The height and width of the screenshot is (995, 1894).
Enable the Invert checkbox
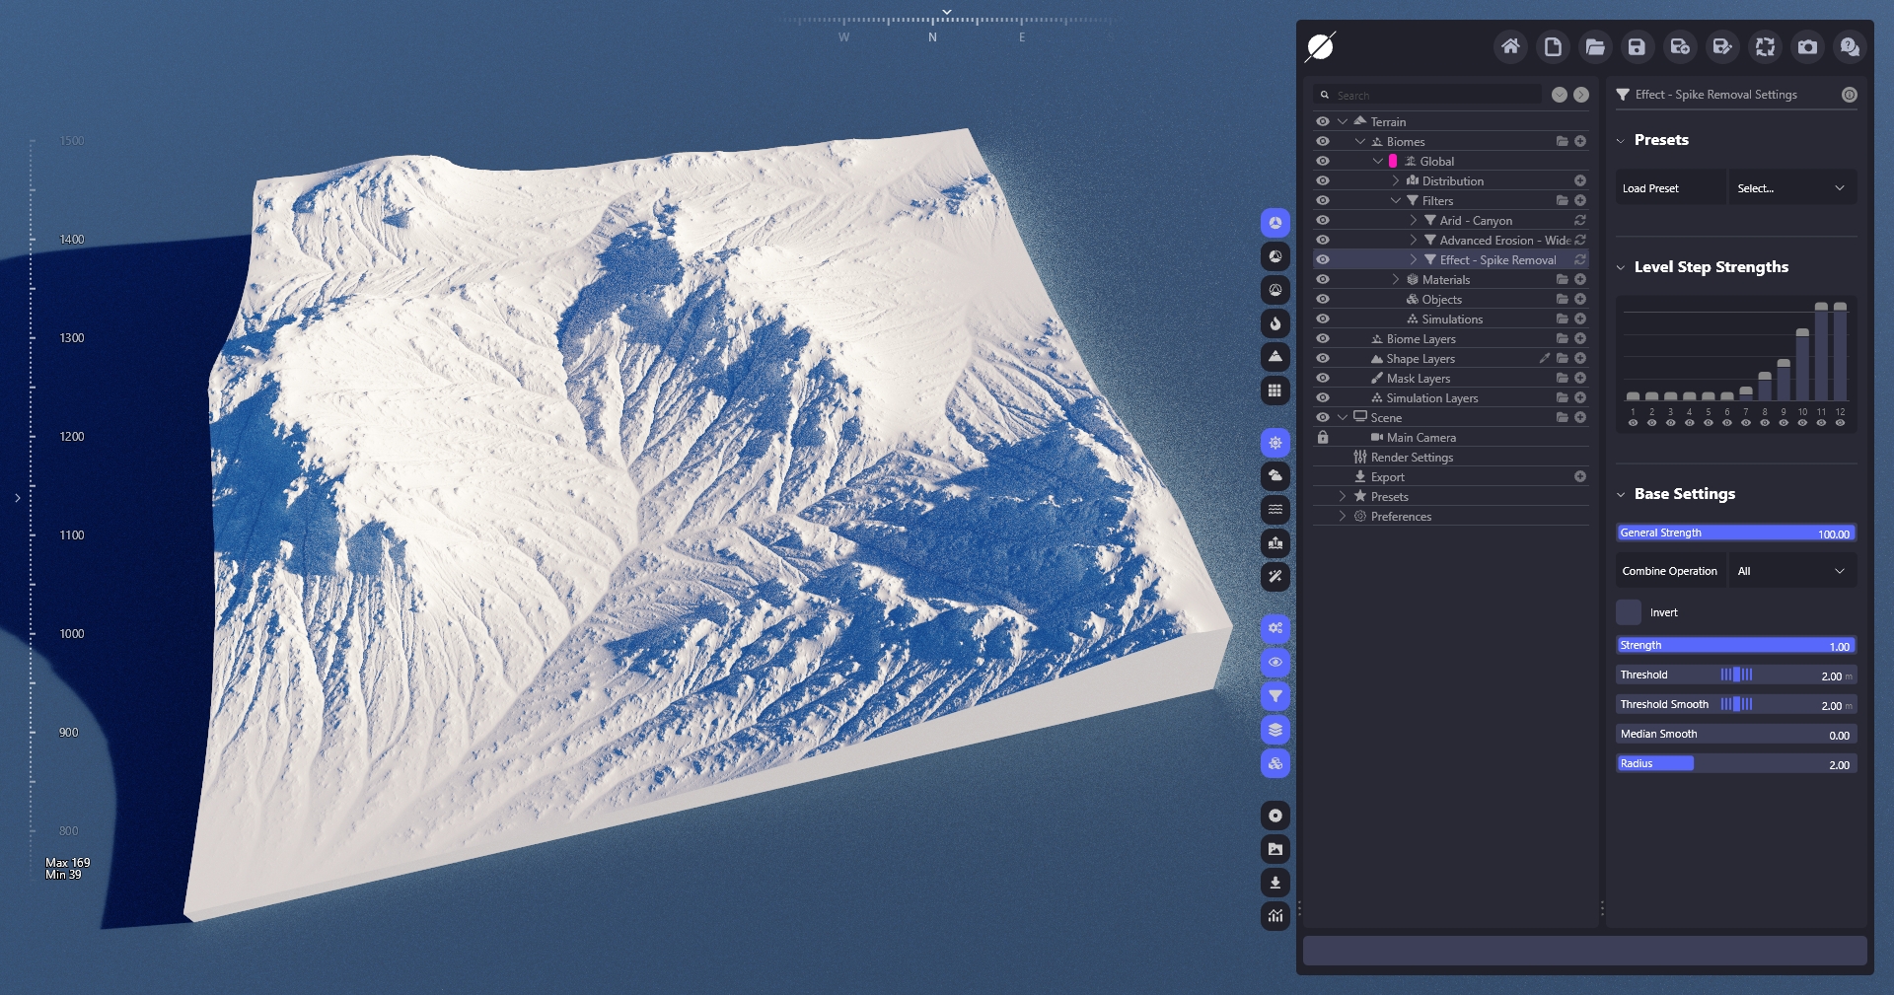1629,612
